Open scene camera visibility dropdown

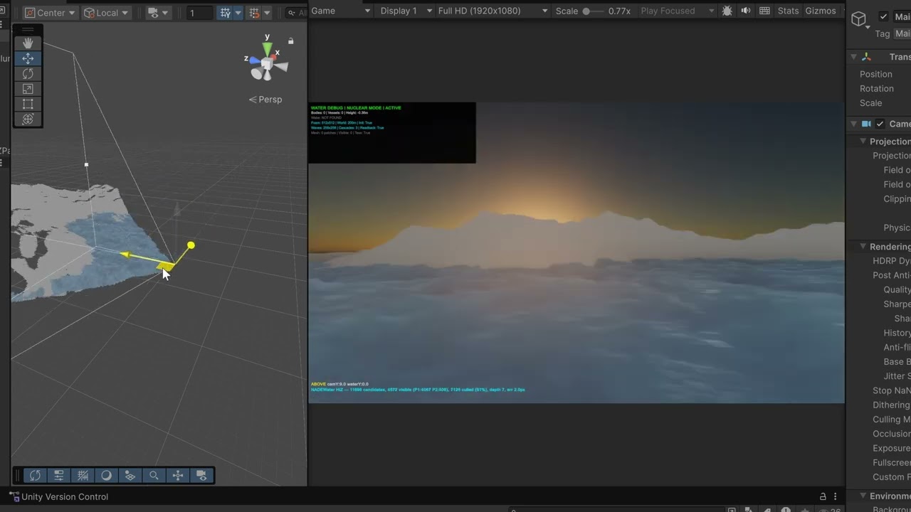[157, 13]
